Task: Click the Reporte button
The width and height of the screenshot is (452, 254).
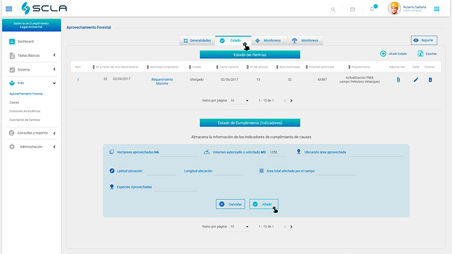Action: point(424,41)
